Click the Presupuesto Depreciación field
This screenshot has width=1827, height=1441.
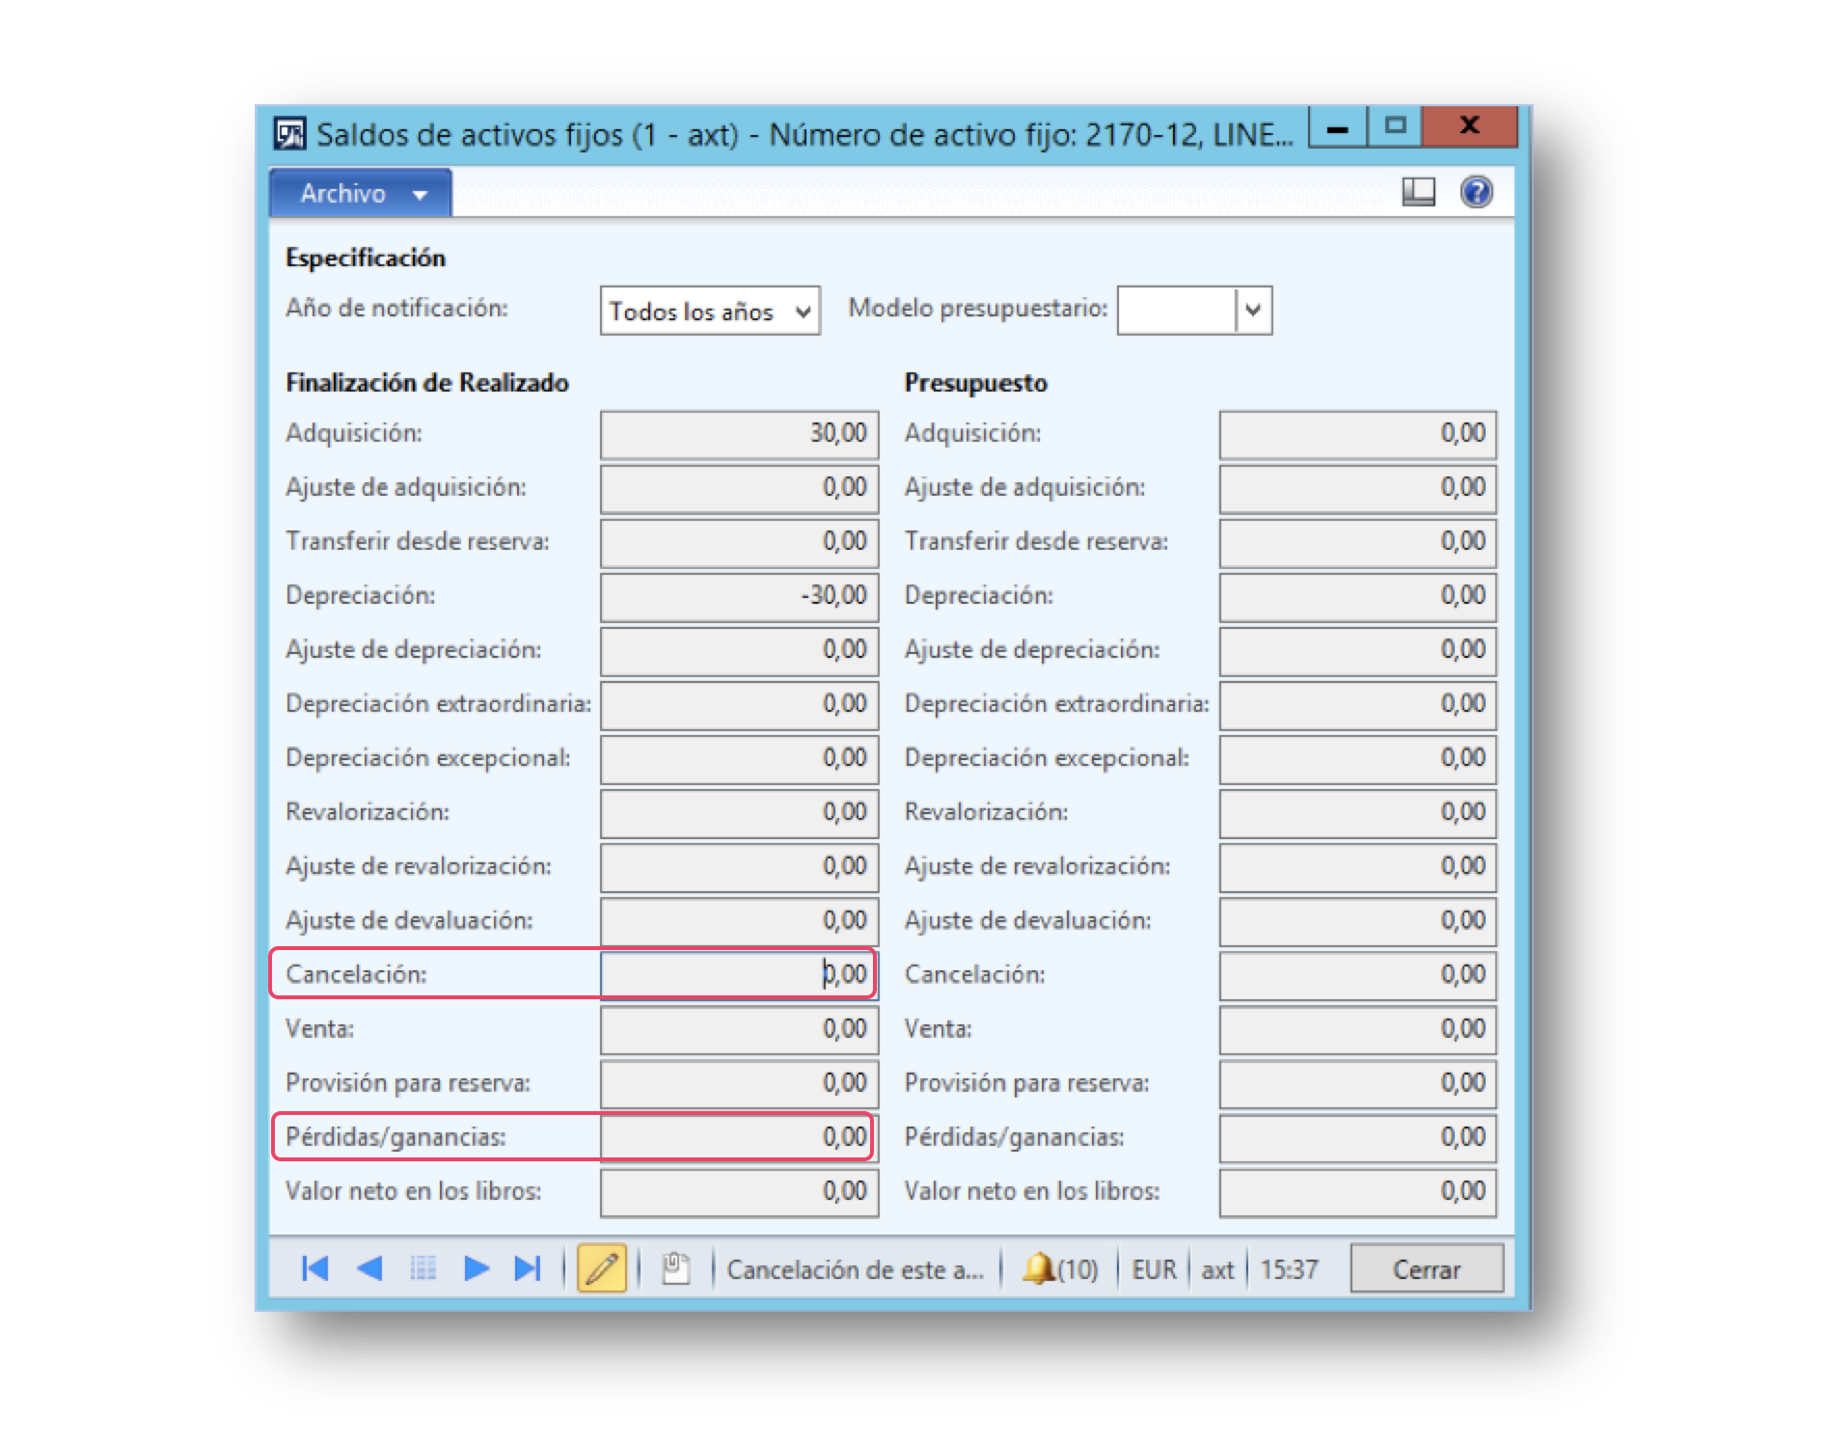click(x=1357, y=596)
